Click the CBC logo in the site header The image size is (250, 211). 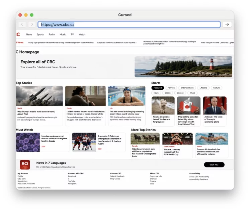tap(18, 34)
